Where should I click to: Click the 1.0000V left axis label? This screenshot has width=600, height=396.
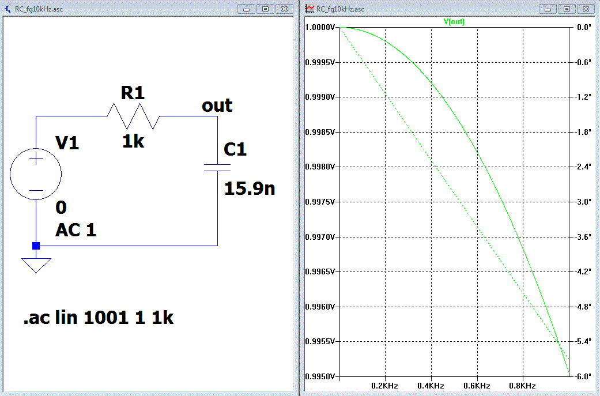click(x=320, y=27)
